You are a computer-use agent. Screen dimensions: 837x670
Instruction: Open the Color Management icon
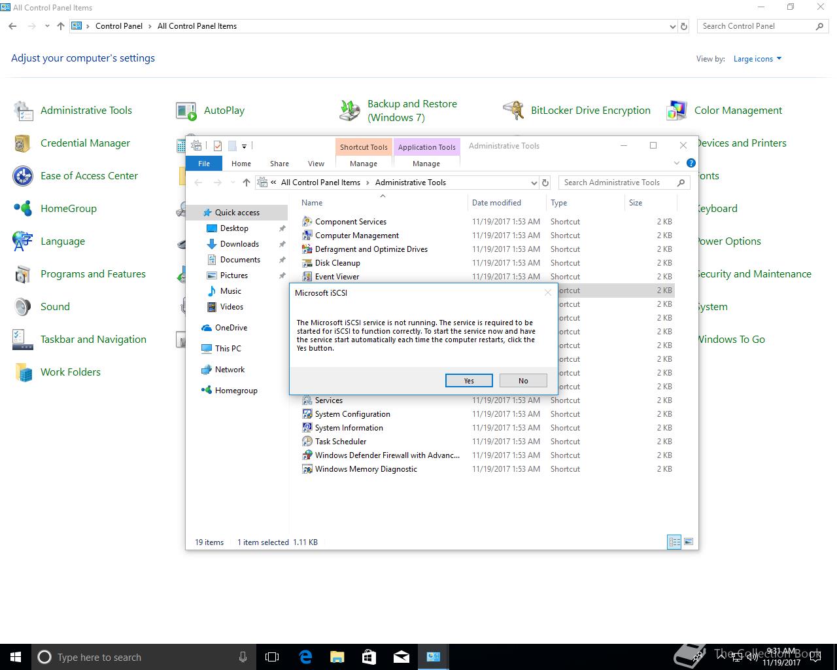tap(677, 111)
